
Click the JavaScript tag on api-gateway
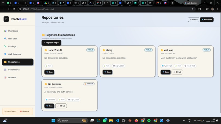(x=50, y=100)
